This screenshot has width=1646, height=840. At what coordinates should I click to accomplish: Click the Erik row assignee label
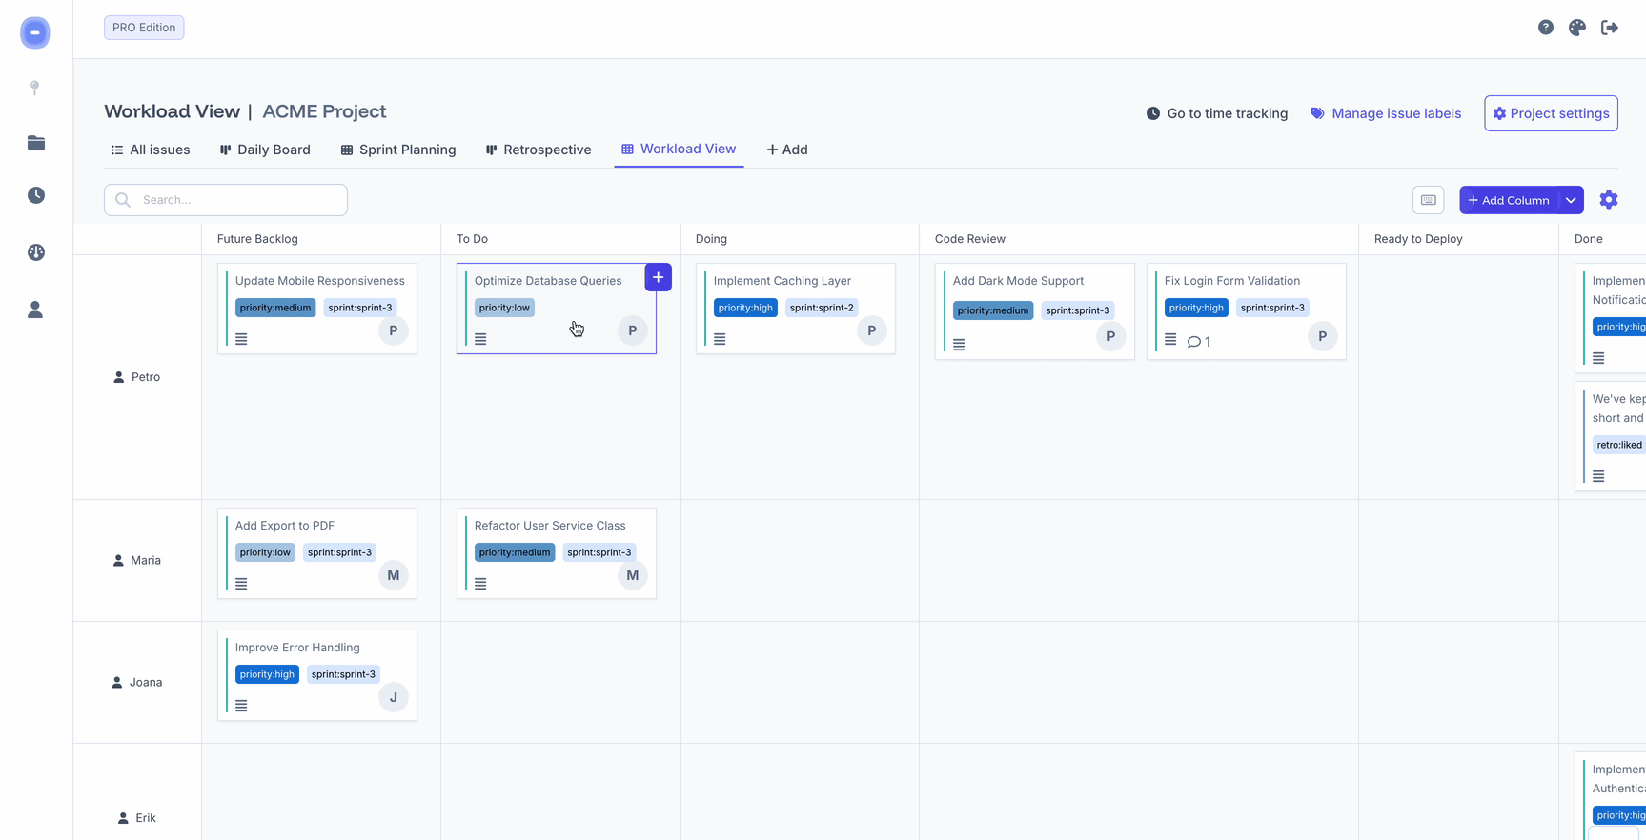click(x=137, y=817)
